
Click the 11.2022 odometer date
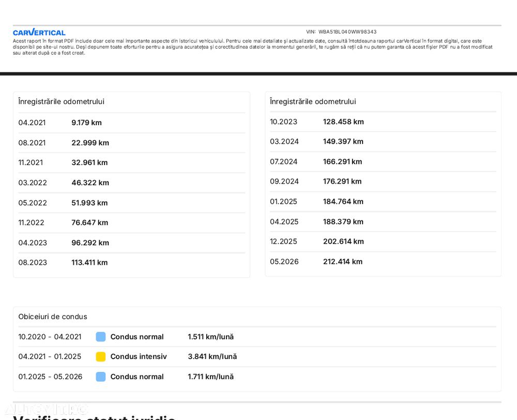[x=32, y=223]
